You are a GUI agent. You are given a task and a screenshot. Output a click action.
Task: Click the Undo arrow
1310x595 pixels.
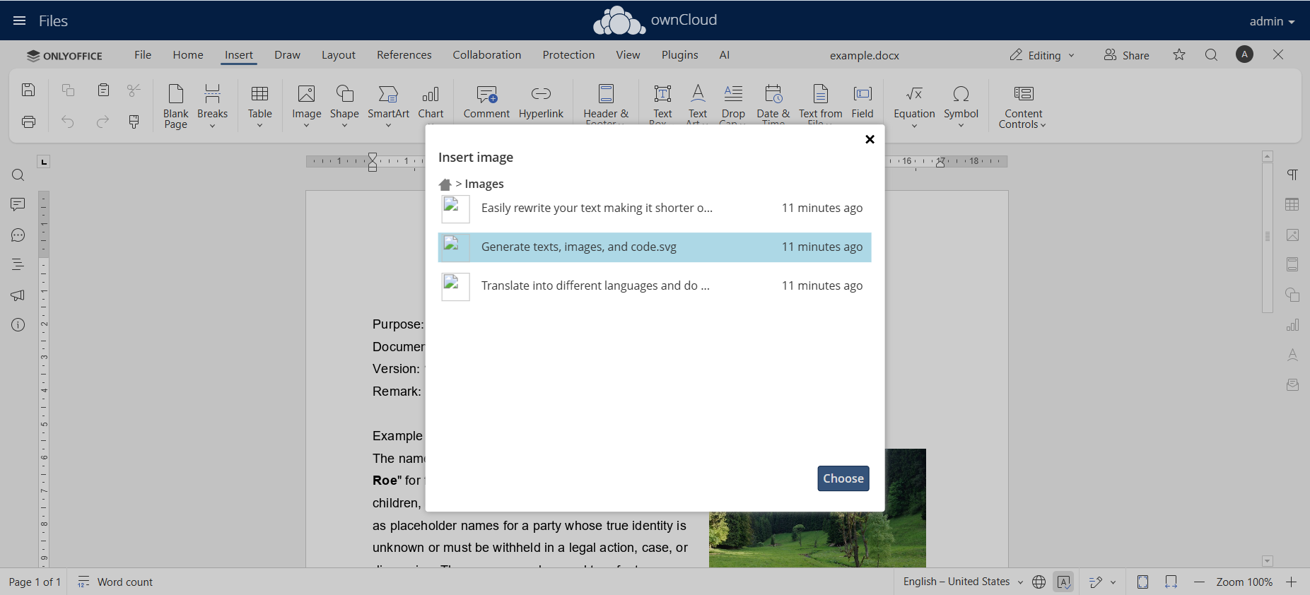click(68, 122)
